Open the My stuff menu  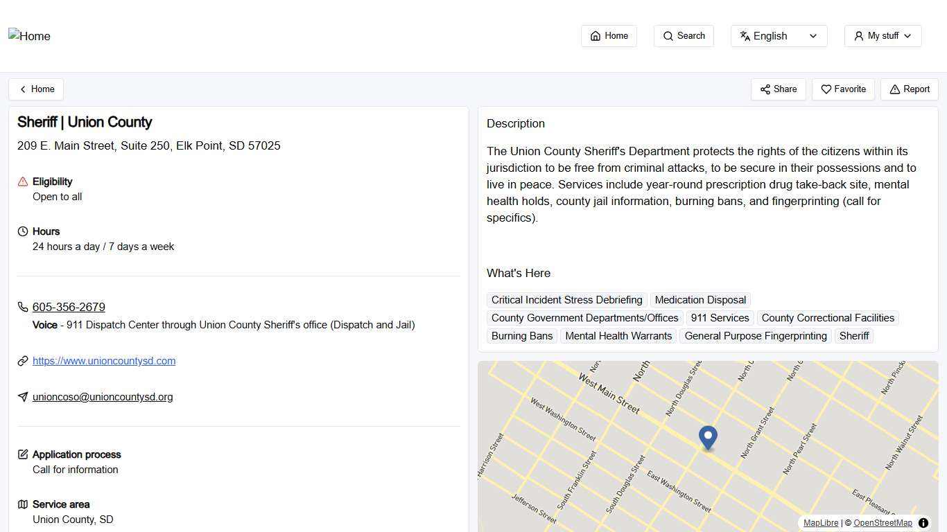pyautogui.click(x=883, y=36)
